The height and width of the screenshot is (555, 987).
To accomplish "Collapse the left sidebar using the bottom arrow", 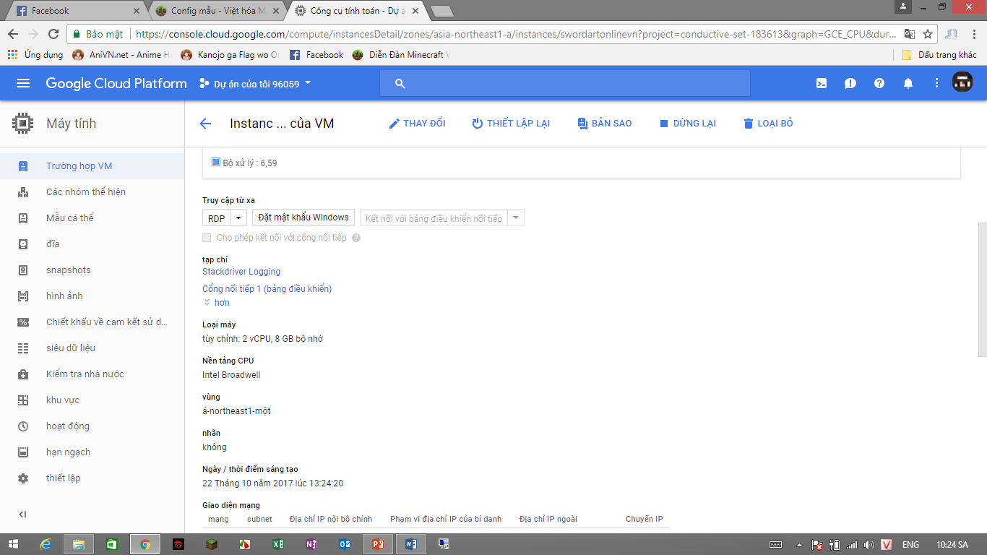I will pyautogui.click(x=22, y=515).
